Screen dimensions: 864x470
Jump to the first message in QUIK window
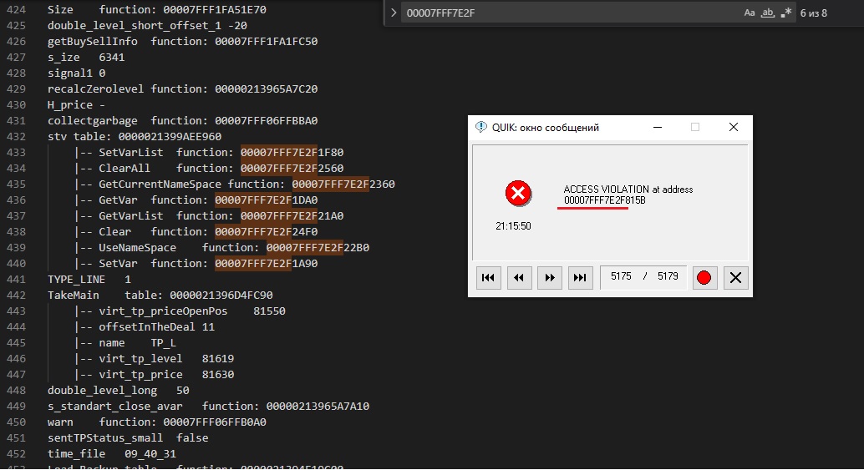point(488,277)
